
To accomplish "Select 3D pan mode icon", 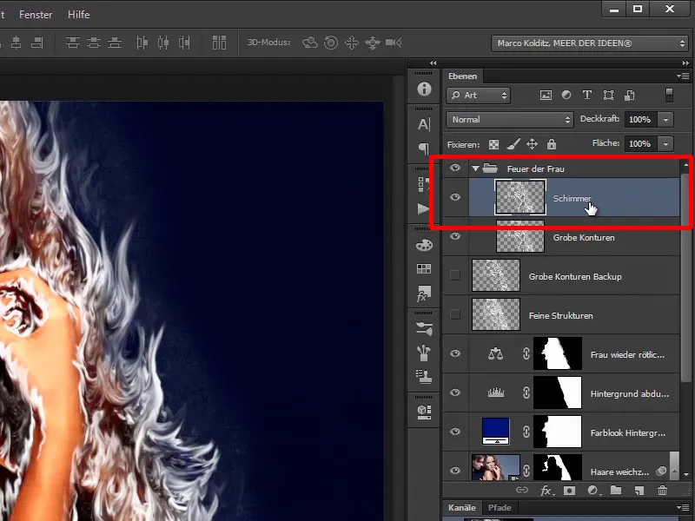I will point(352,43).
